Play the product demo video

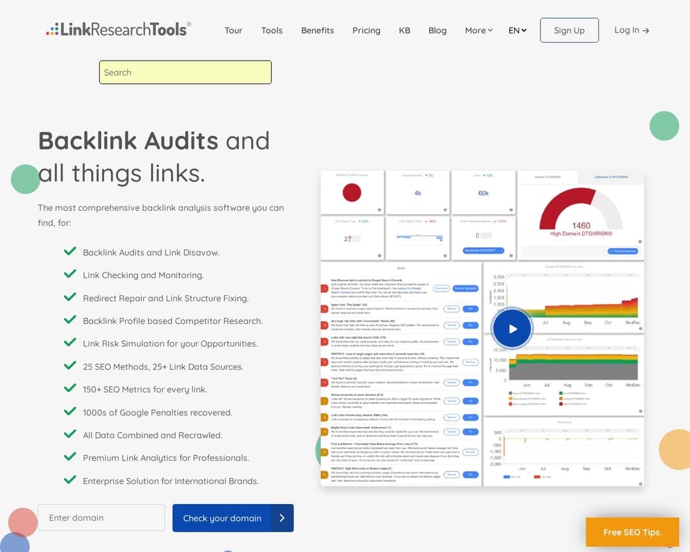[x=512, y=328]
